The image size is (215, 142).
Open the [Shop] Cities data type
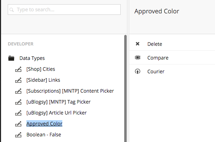pos(41,69)
